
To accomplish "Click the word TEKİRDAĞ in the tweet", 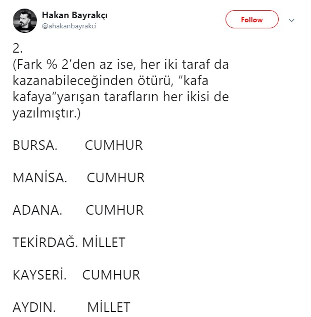I will 45,243.
